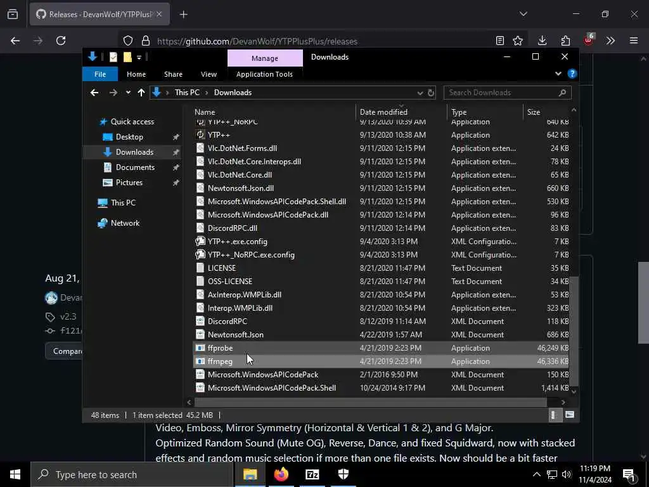The width and height of the screenshot is (649, 487).
Task: Select the ffmpeg application file
Action: 381,361
